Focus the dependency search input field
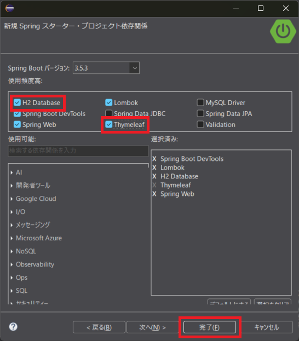The image size is (299, 341). pos(78,151)
